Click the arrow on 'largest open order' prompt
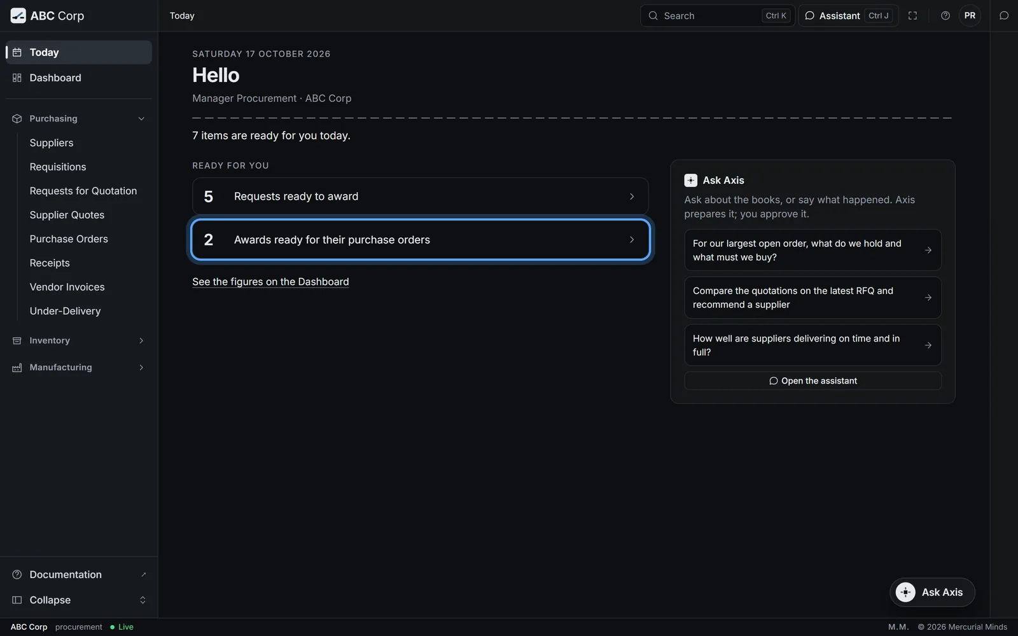Screen dimensions: 1018x636 (x=928, y=251)
